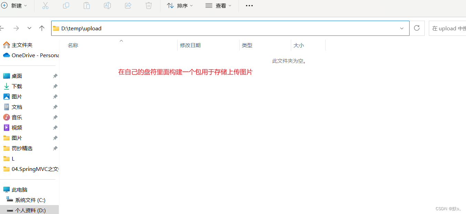The width and height of the screenshot is (466, 214).
Task: Refresh the current folder
Action: pyautogui.click(x=417, y=28)
